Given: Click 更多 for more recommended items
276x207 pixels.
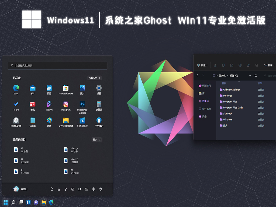Looking at the screenshot, I should click(x=97, y=140).
